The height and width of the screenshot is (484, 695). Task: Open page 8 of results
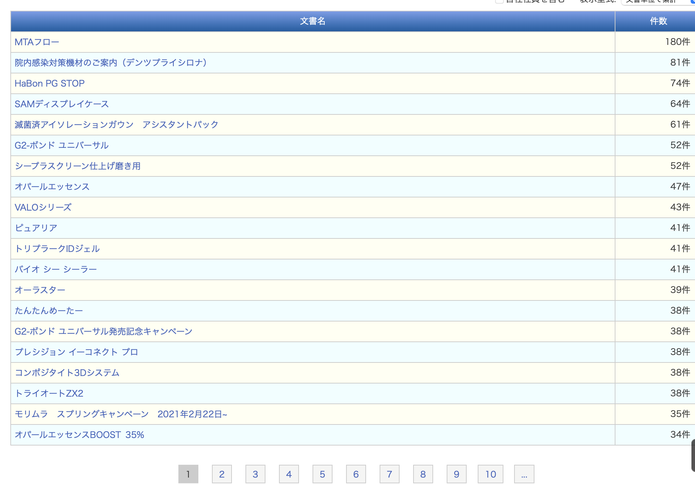423,474
